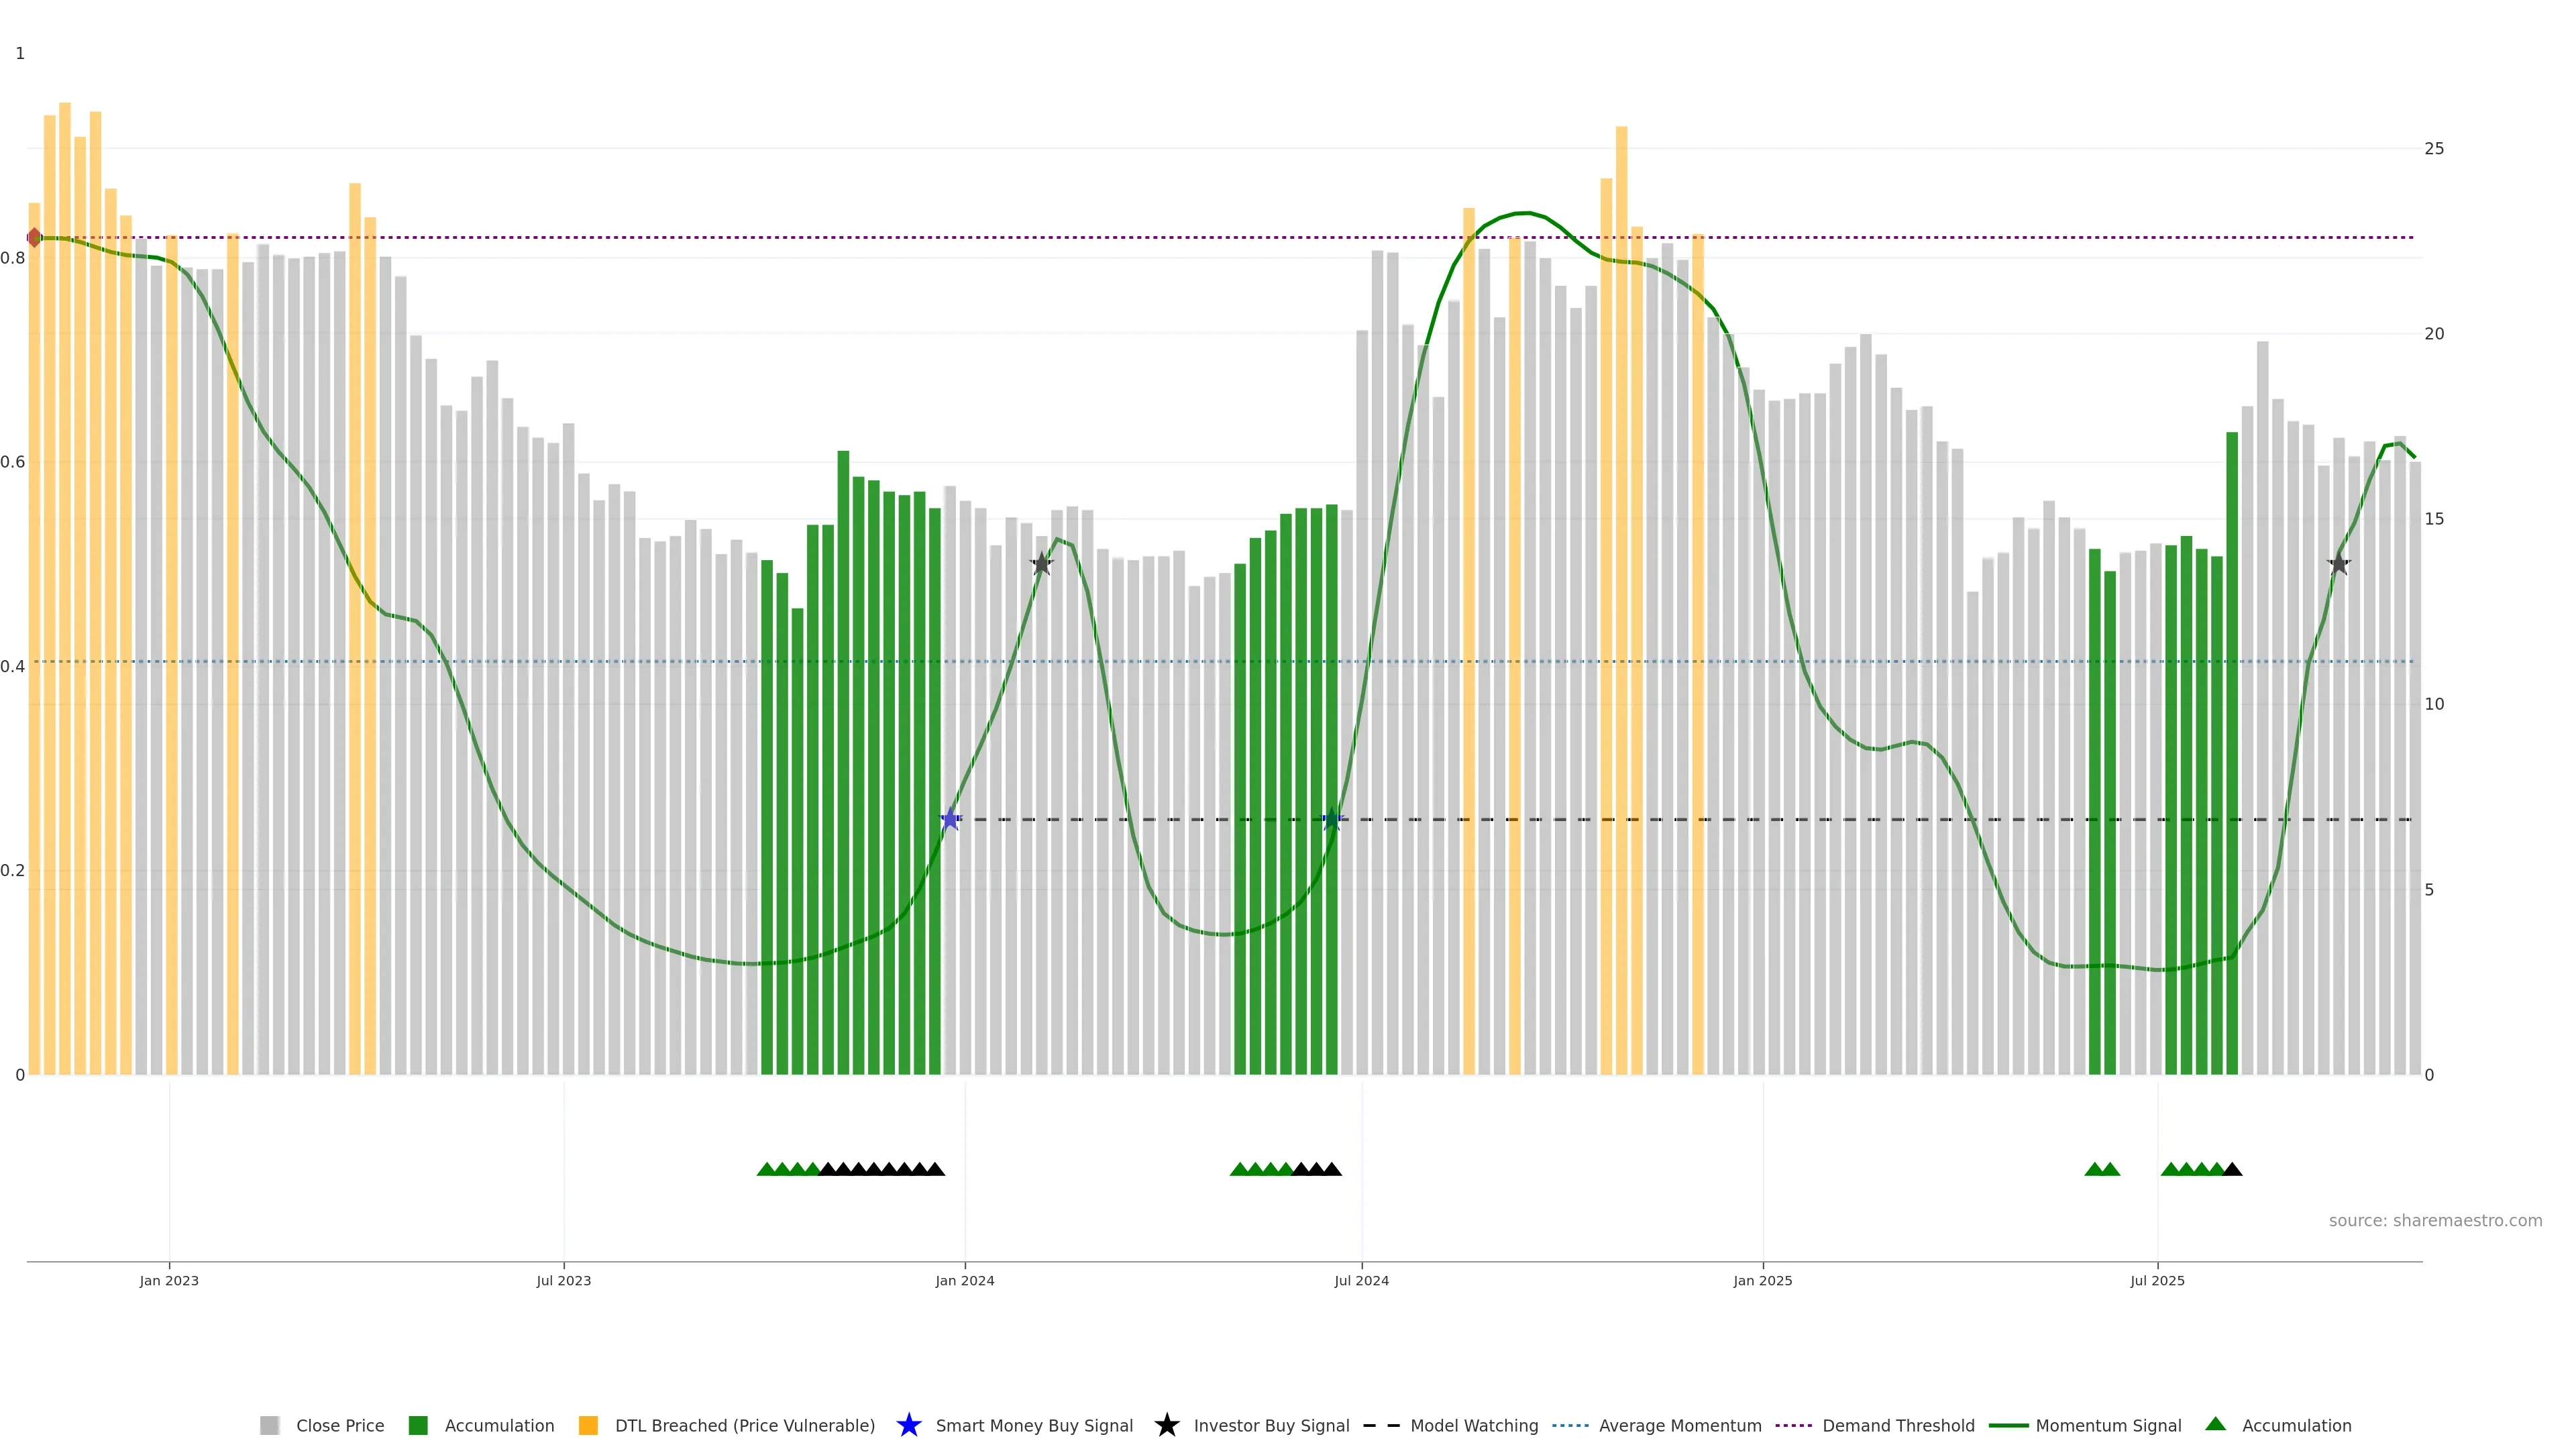Click the blue star marker near Jan 2024
This screenshot has width=2576, height=1449.
click(950, 819)
